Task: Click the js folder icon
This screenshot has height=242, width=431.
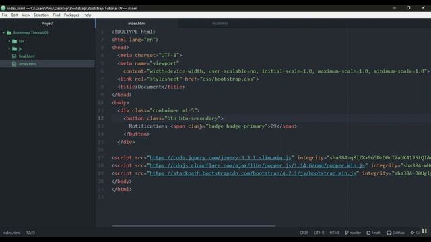Action: (15, 49)
